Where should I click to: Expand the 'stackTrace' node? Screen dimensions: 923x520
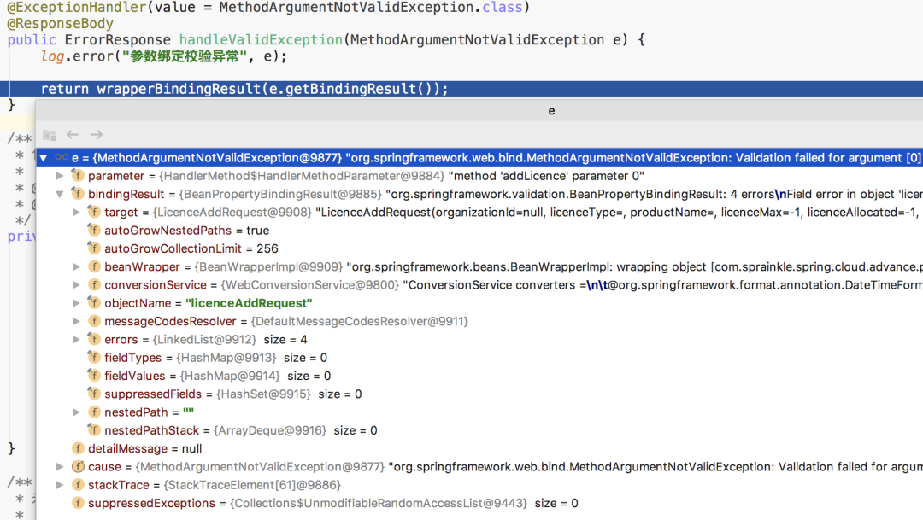60,485
